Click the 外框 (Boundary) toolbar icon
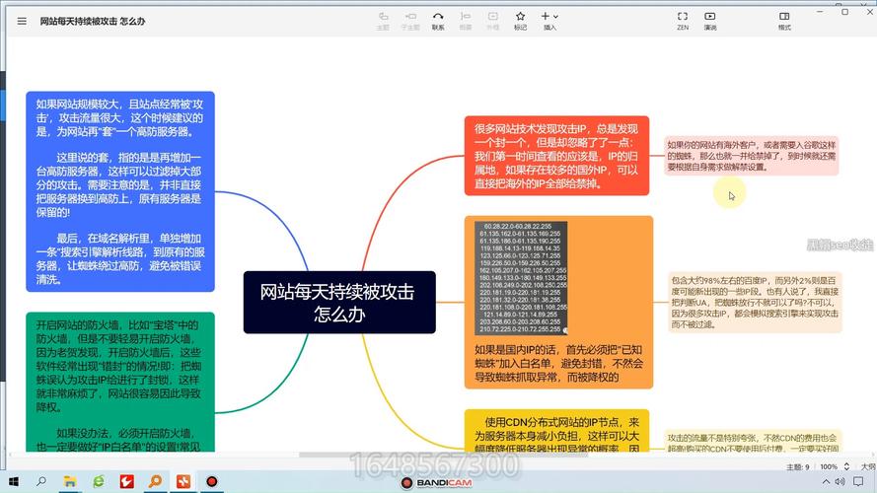The image size is (877, 493). point(492,21)
